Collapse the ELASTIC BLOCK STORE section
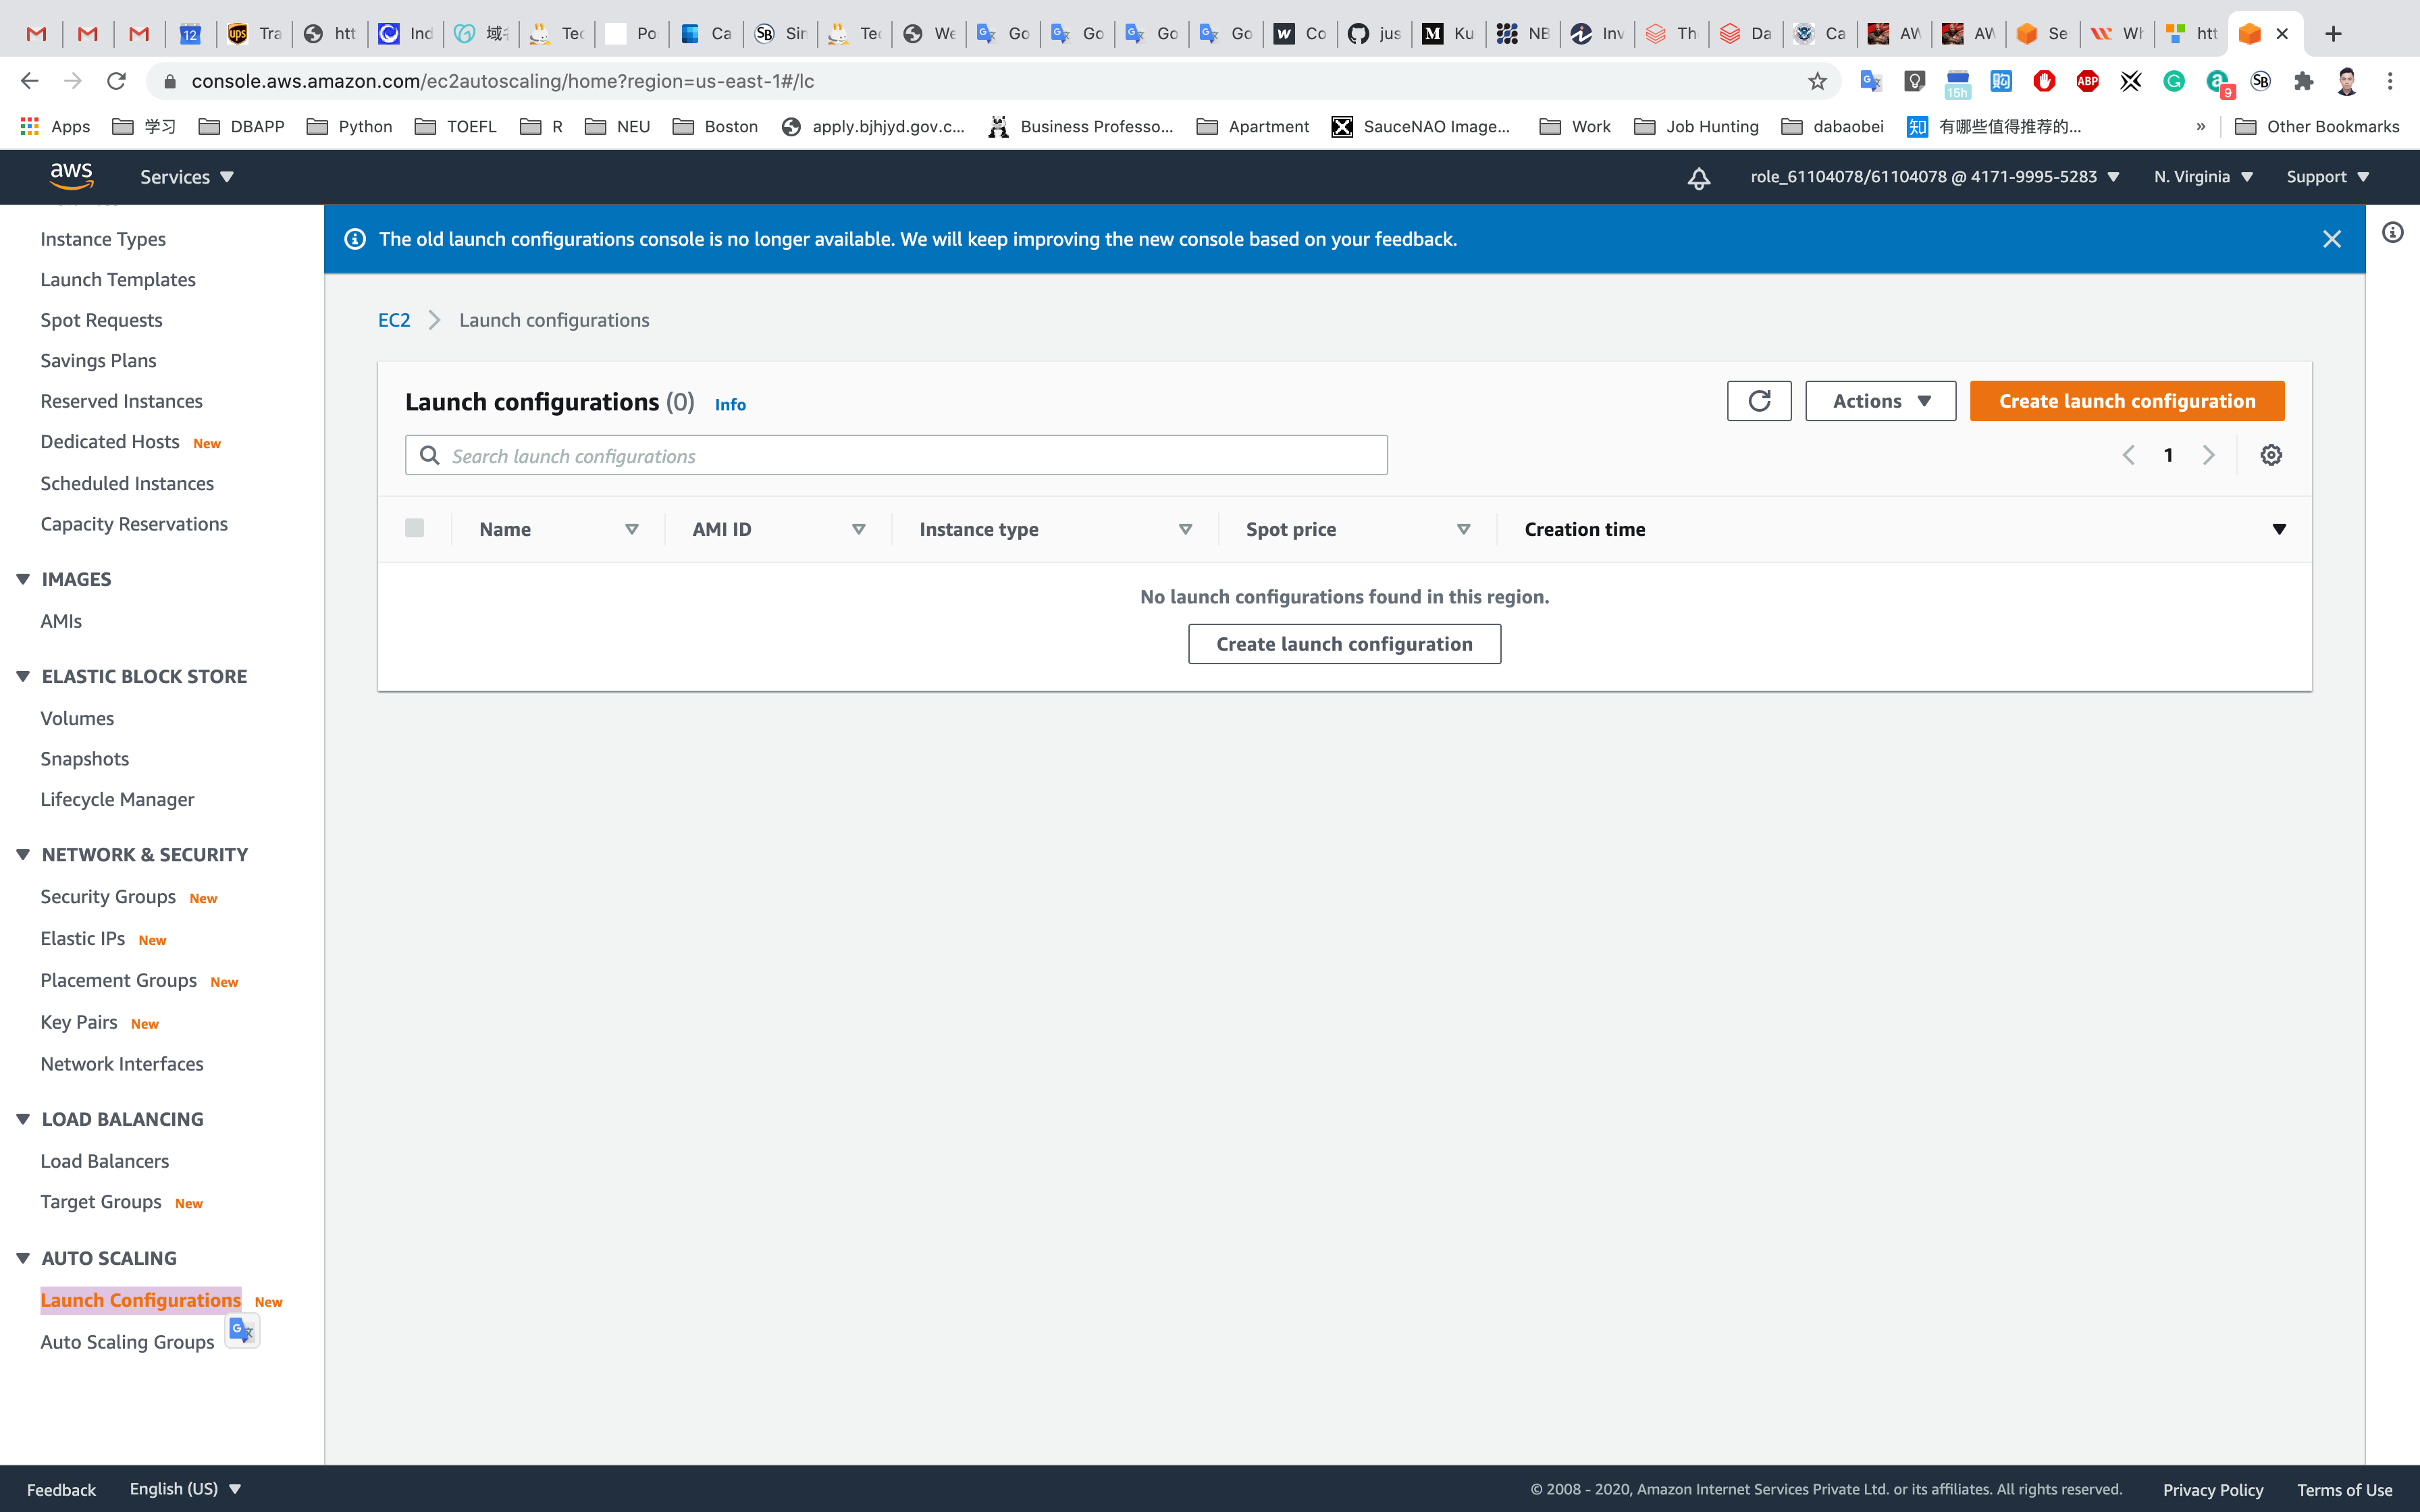 pyautogui.click(x=23, y=676)
